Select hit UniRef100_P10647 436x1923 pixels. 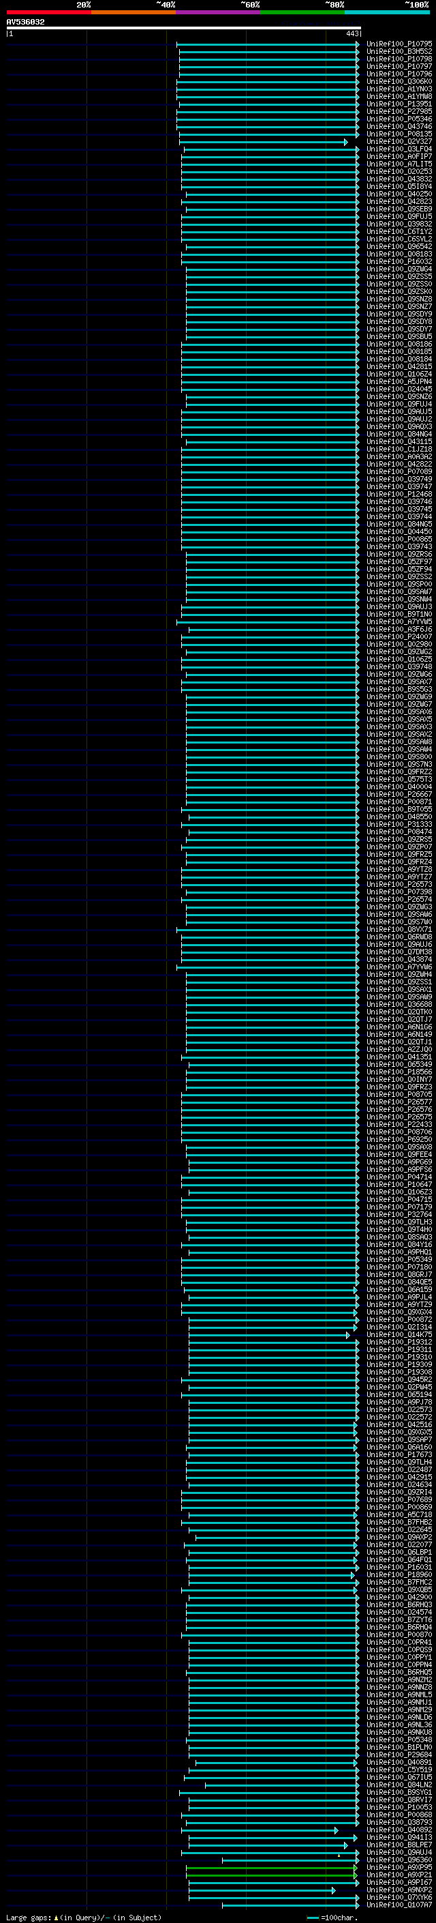(x=399, y=1185)
